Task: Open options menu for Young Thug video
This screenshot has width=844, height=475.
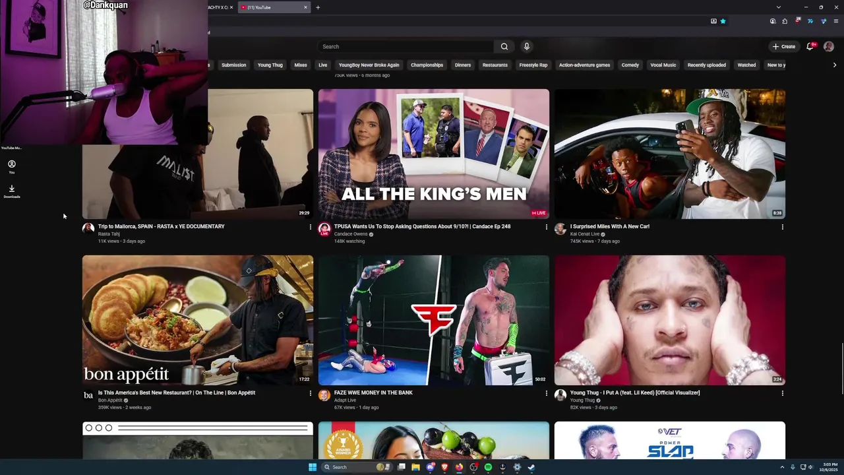Action: coord(782,393)
